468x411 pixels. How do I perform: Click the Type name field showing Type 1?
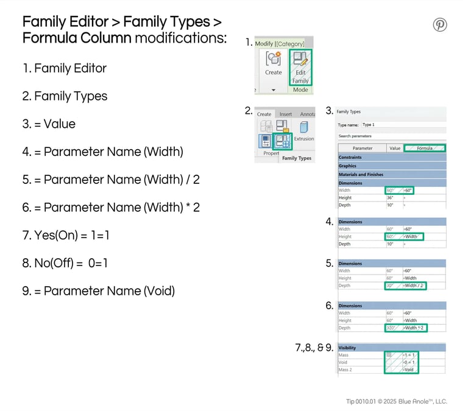(404, 125)
